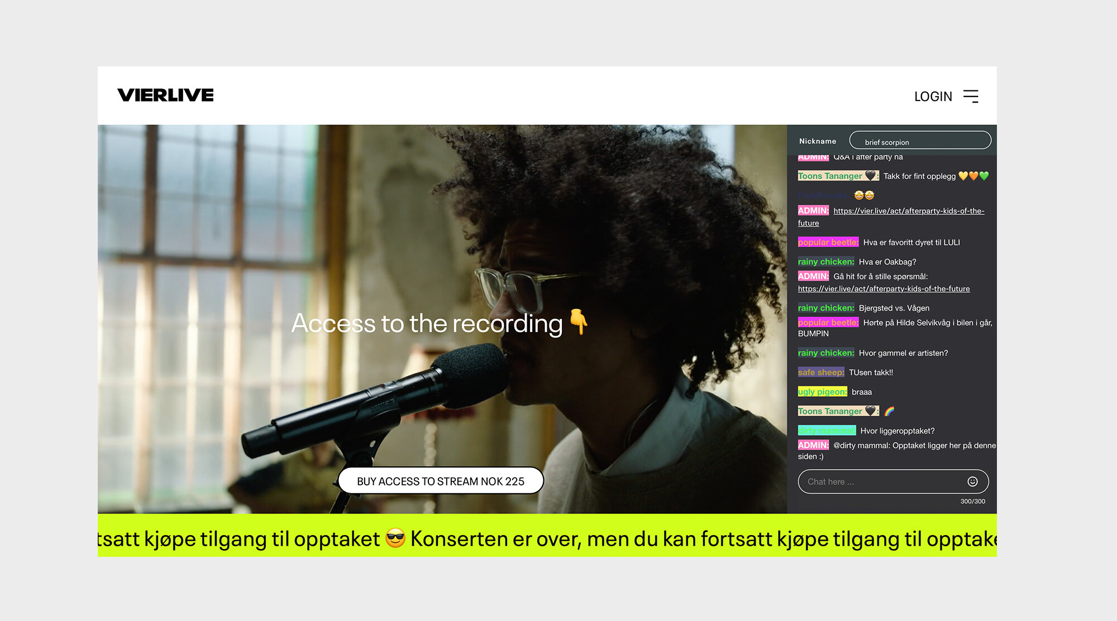This screenshot has height=621, width=1117.
Task: Click the sunglasses emoji in ticker
Action: [395, 538]
